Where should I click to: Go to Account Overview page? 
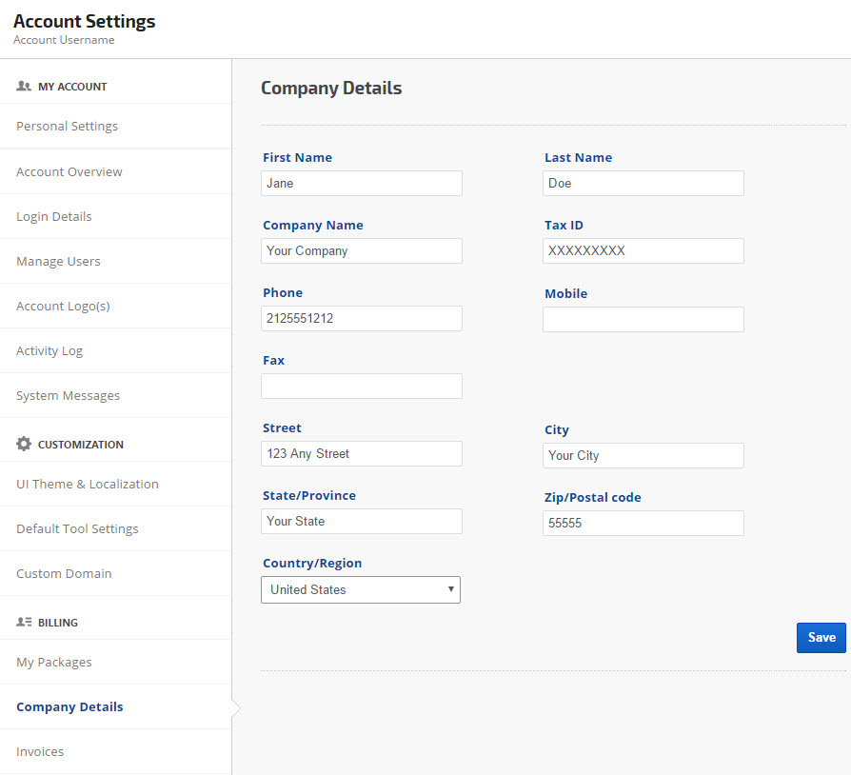[x=69, y=171]
